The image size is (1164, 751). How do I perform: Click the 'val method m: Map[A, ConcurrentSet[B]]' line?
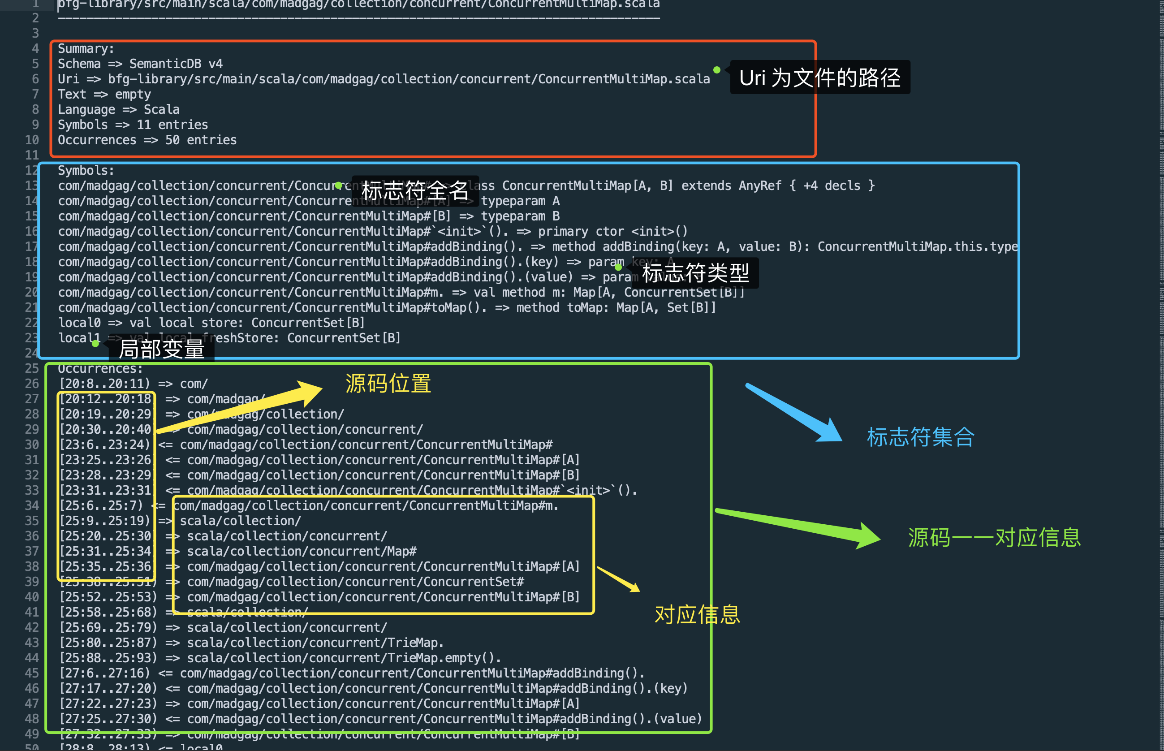(401, 293)
